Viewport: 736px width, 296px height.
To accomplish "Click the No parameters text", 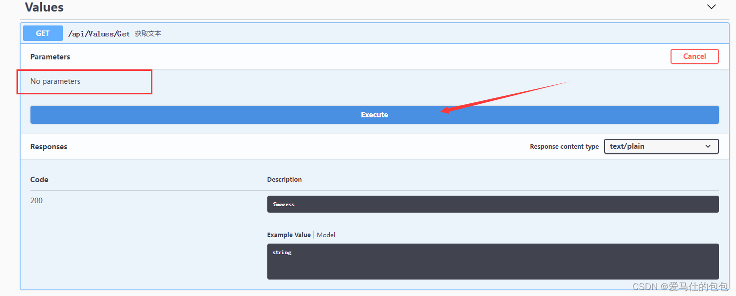I will click(55, 81).
